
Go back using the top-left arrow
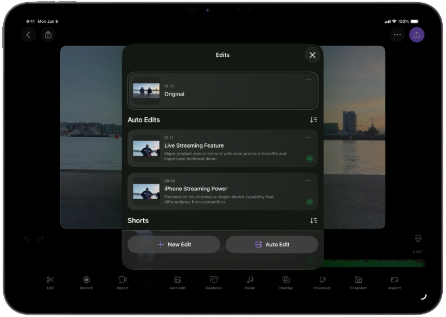pos(28,35)
